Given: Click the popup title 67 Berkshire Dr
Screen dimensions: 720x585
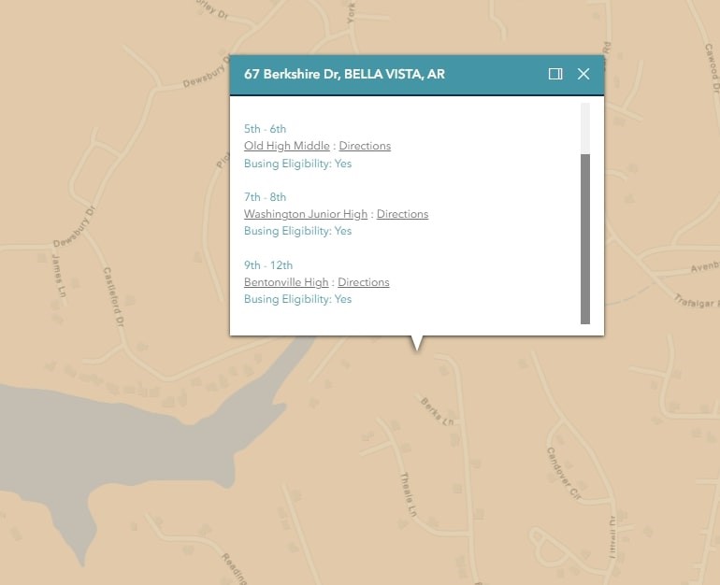Looking at the screenshot, I should (344, 74).
